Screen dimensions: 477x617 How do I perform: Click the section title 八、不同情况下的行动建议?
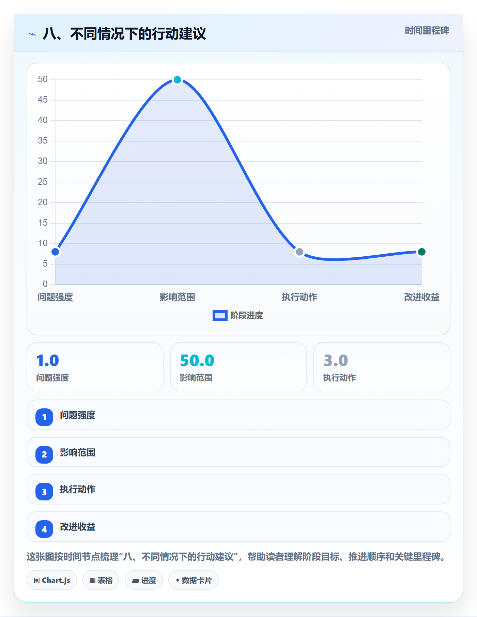tap(124, 34)
